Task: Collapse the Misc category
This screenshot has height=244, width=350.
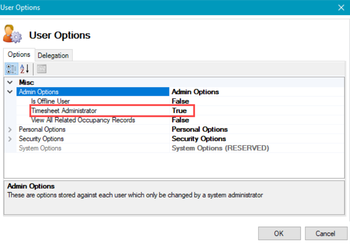Action: (x=10, y=82)
